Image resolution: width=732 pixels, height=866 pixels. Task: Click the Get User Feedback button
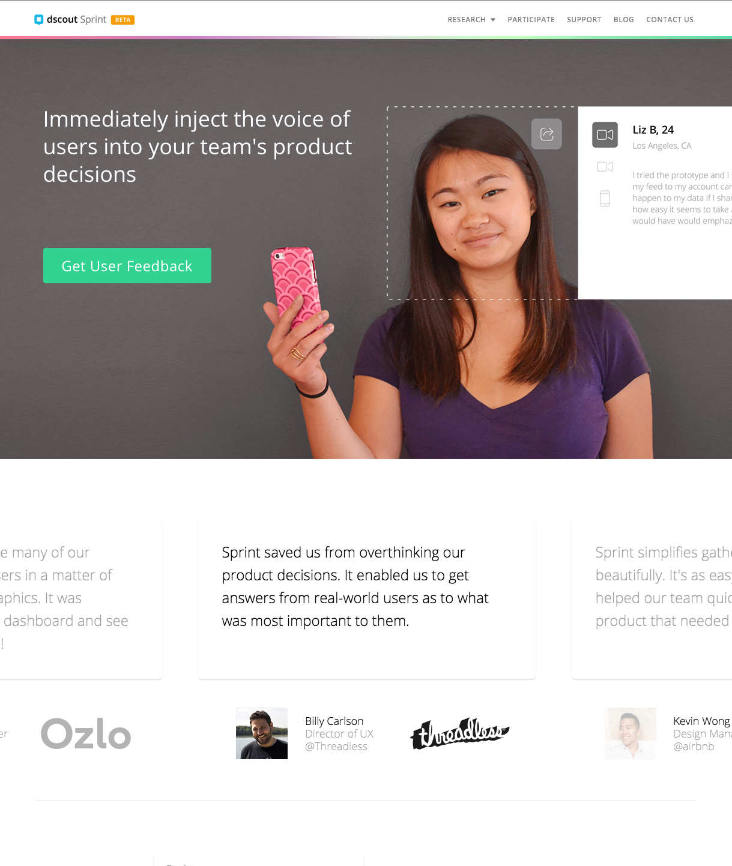pos(127,265)
